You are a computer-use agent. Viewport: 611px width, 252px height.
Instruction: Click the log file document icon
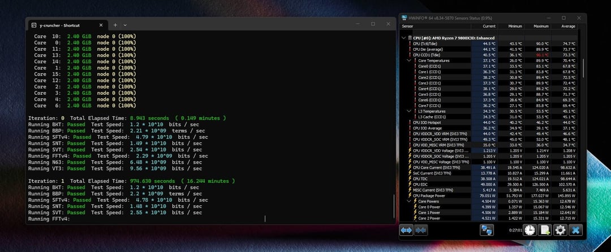(545, 229)
